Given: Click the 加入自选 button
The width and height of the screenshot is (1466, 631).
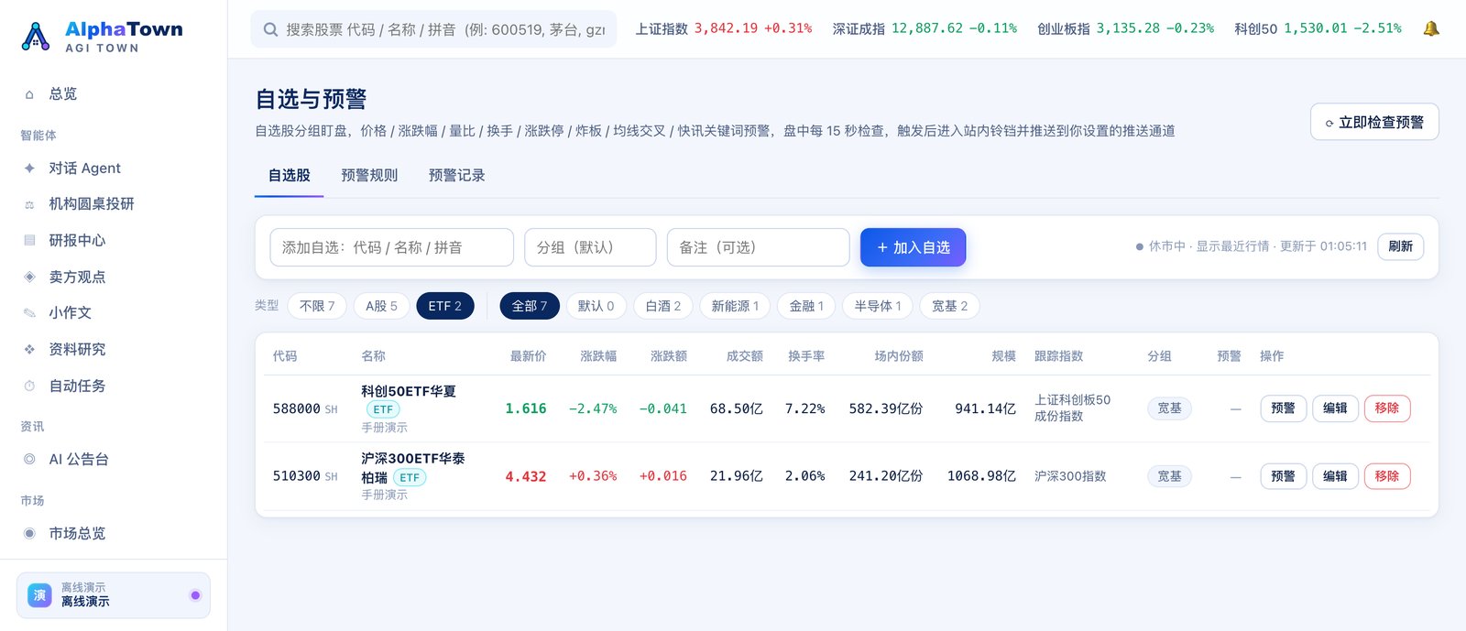Looking at the screenshot, I should (913, 247).
